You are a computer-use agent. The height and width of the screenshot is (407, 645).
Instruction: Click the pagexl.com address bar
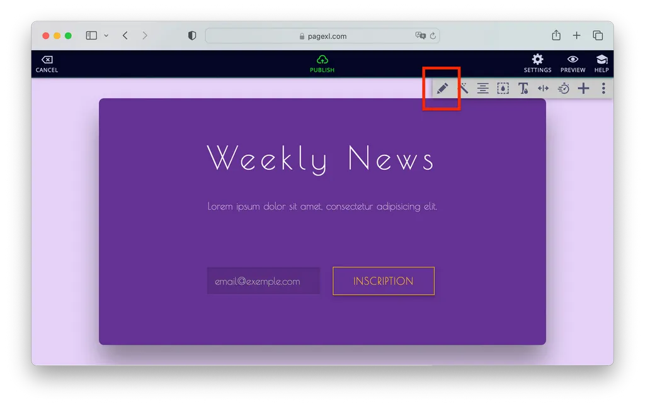pos(322,36)
